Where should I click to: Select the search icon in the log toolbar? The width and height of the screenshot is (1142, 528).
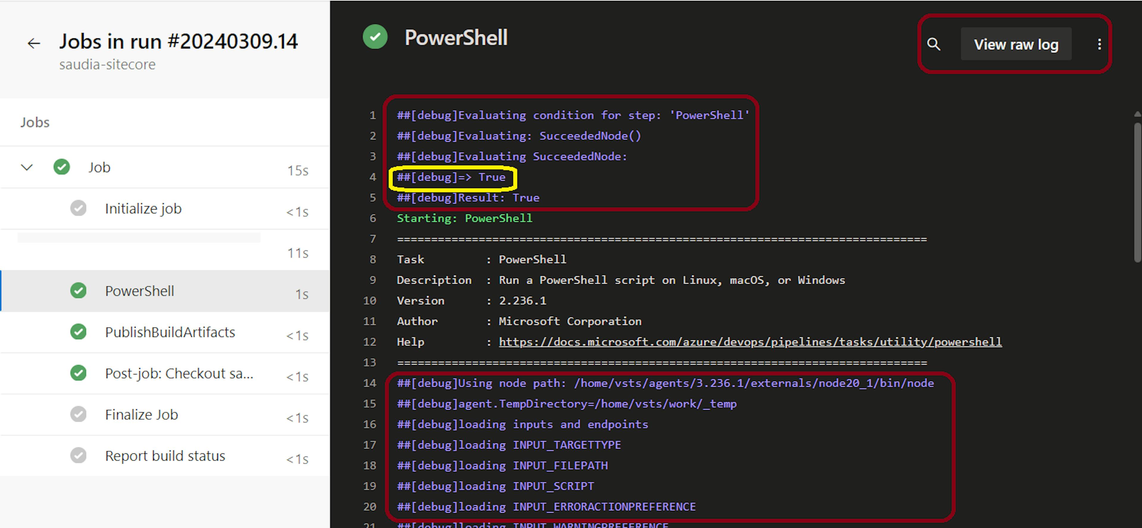tap(934, 44)
